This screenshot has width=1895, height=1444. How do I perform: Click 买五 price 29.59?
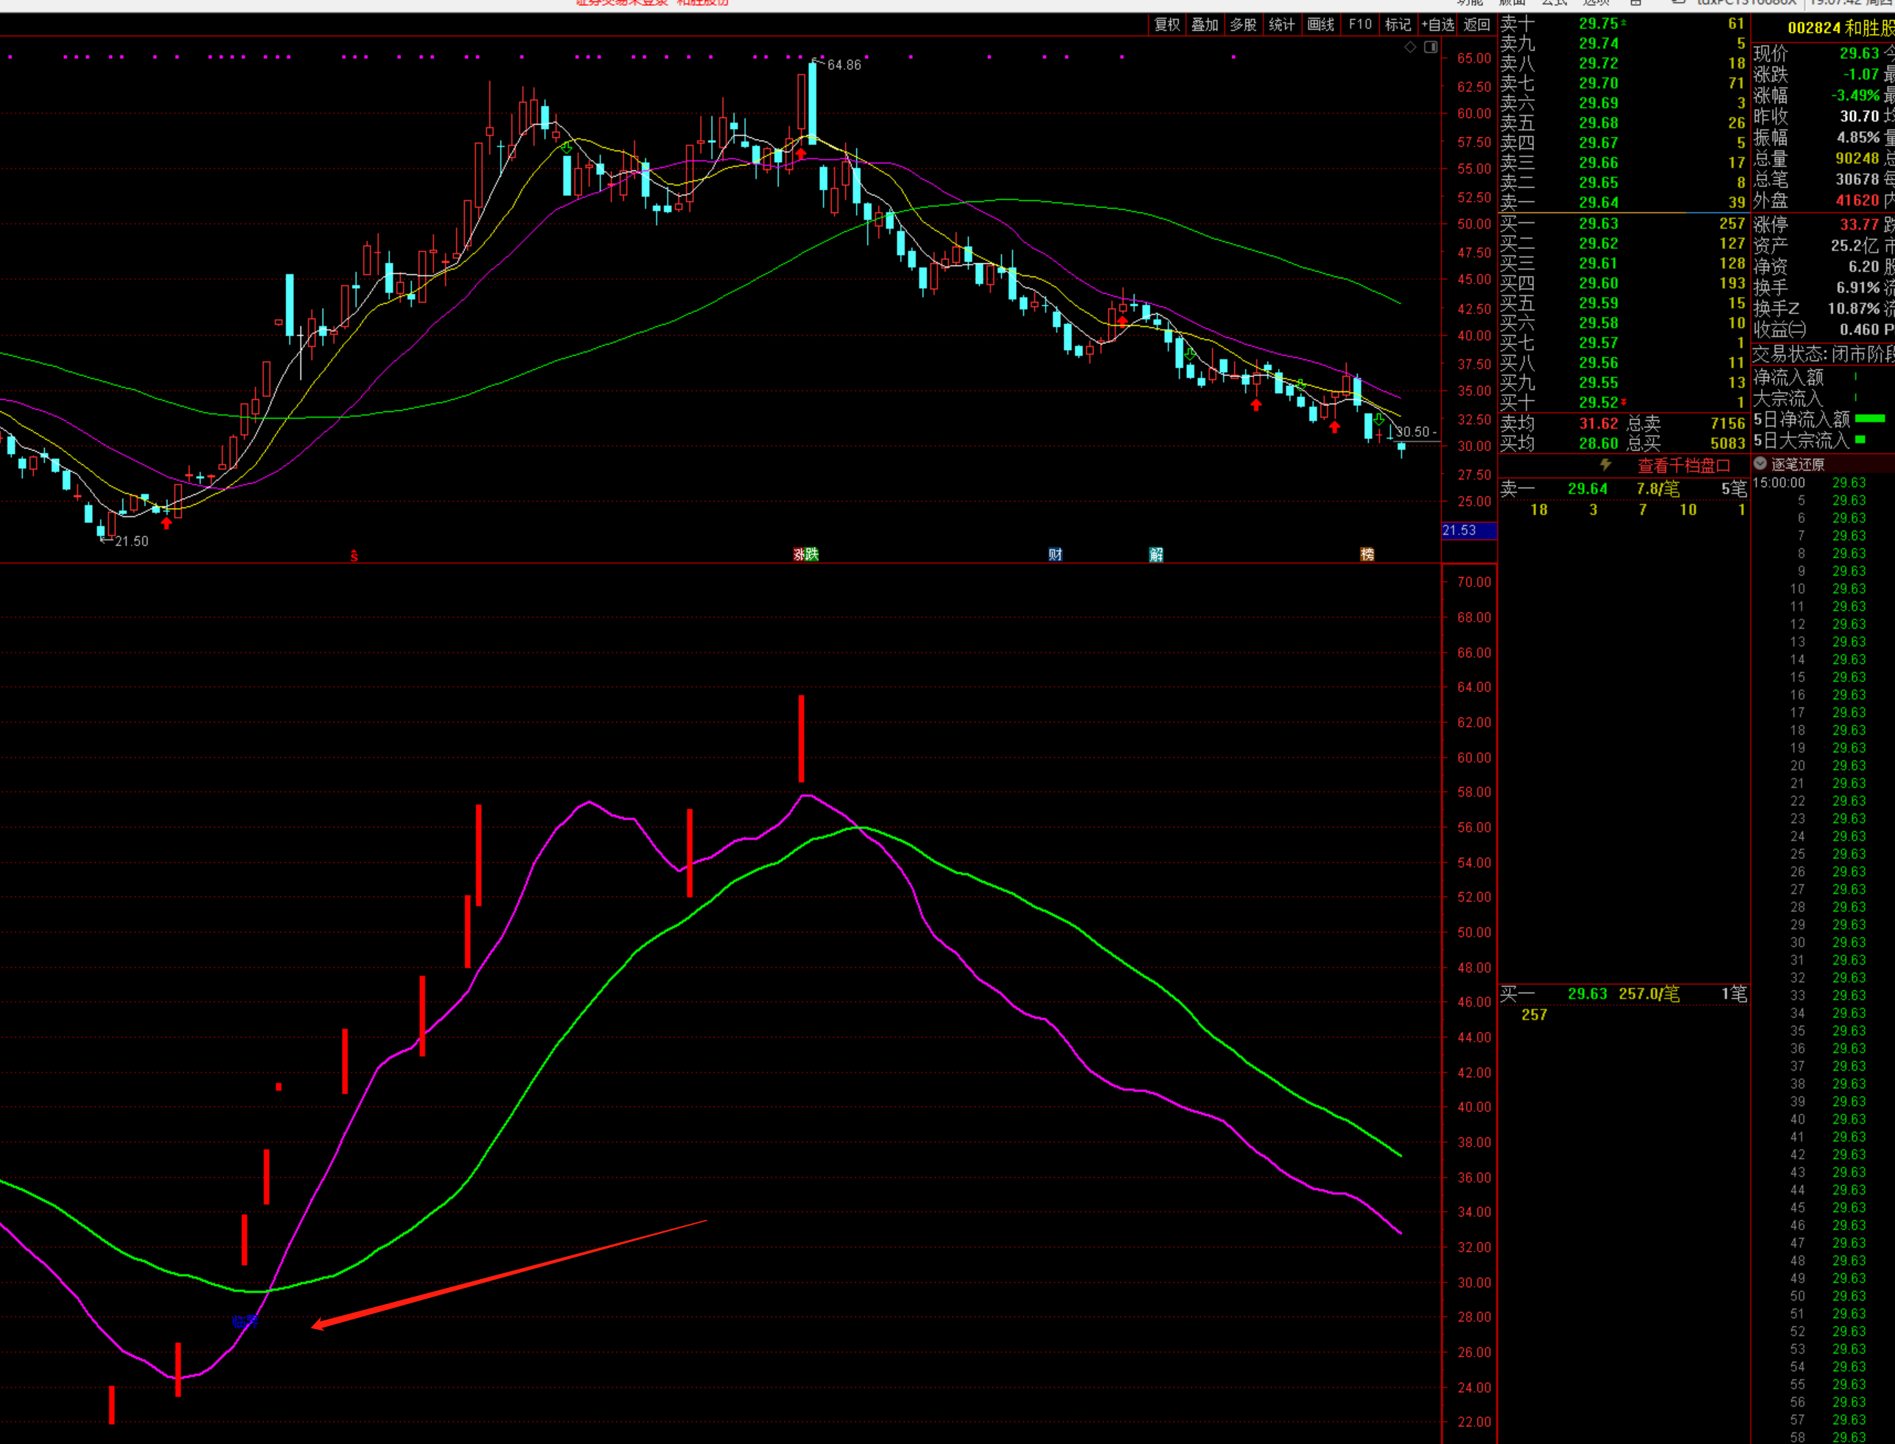pos(1599,304)
